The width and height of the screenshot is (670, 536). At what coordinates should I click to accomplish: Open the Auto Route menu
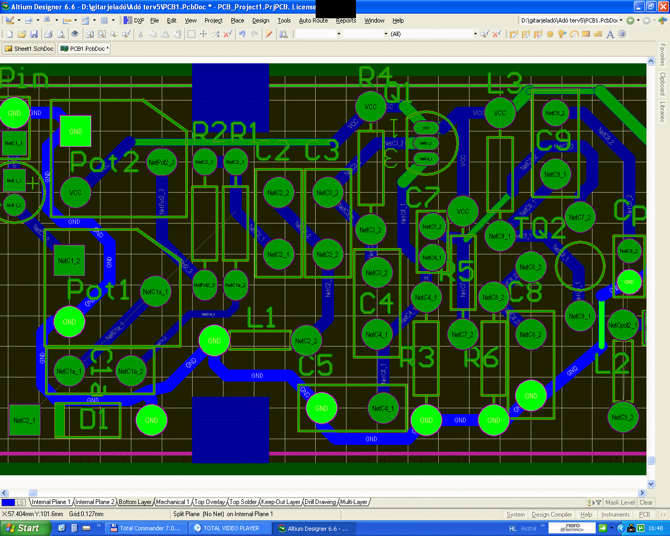pos(313,20)
